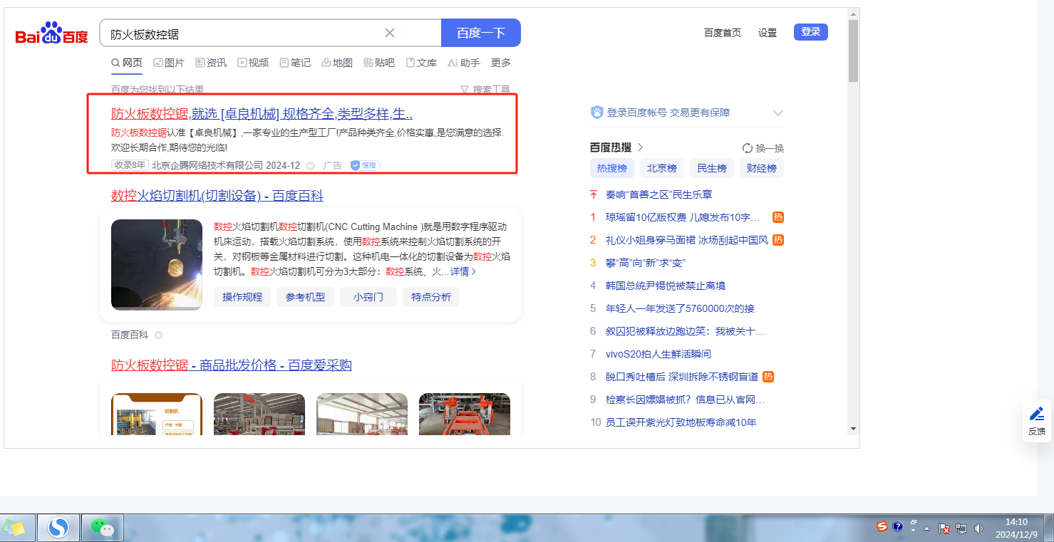Open the network connection tray icon
1054x542 pixels.
[x=961, y=528]
